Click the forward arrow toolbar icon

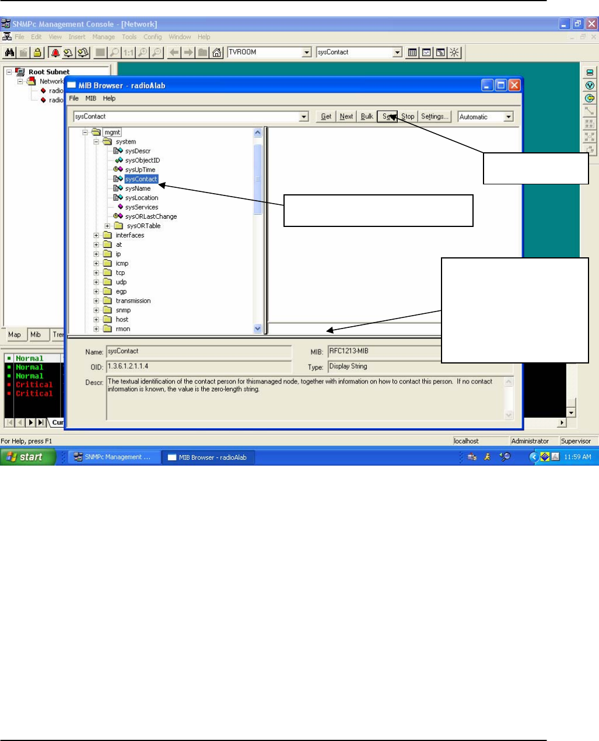(x=188, y=53)
